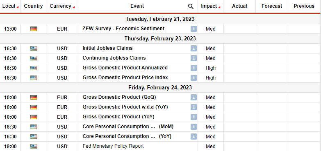This screenshot has height=151, width=321.
Task: Click the Country column header
Action: click(33, 6)
